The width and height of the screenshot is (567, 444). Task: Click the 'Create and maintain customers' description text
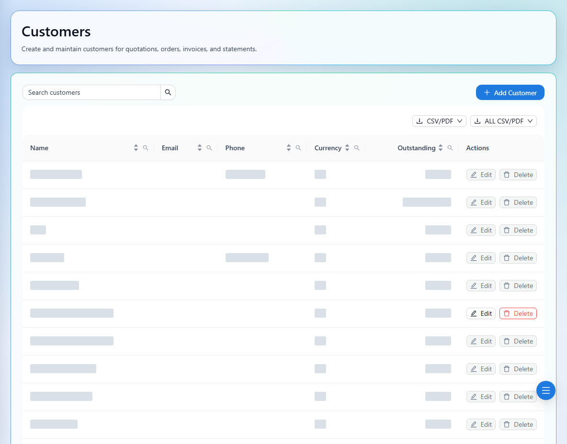139,49
